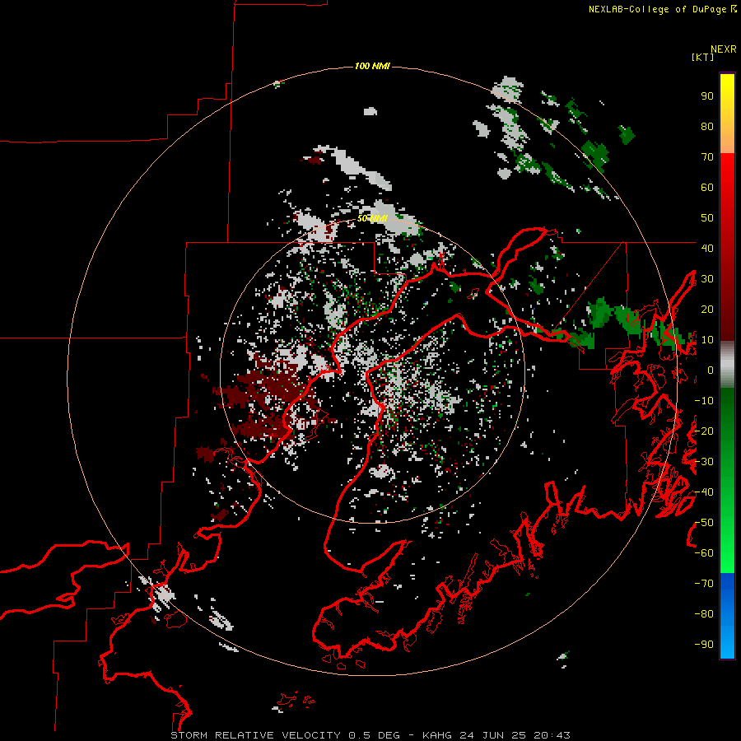Click the 40 value on the velocity scale
This screenshot has width=741, height=741.
pyautogui.click(x=707, y=248)
